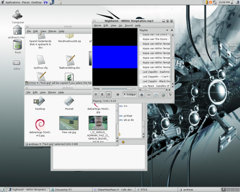Remove selected item from the playlist
This screenshot has height=192, width=240.
[x=149, y=95]
